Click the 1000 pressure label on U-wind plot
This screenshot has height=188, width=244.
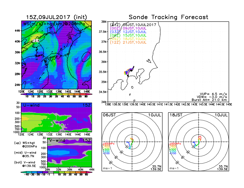click(x=17, y=132)
